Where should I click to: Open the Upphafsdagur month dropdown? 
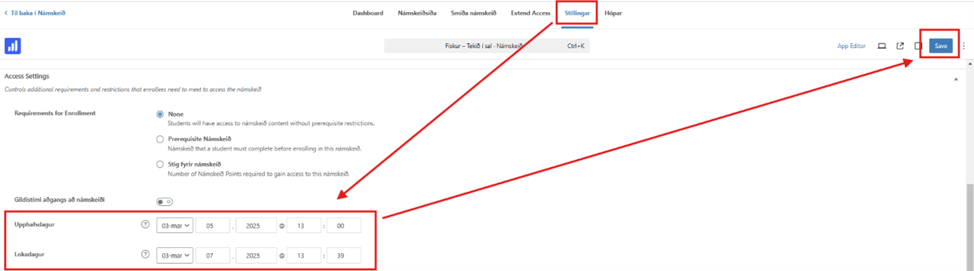point(174,225)
